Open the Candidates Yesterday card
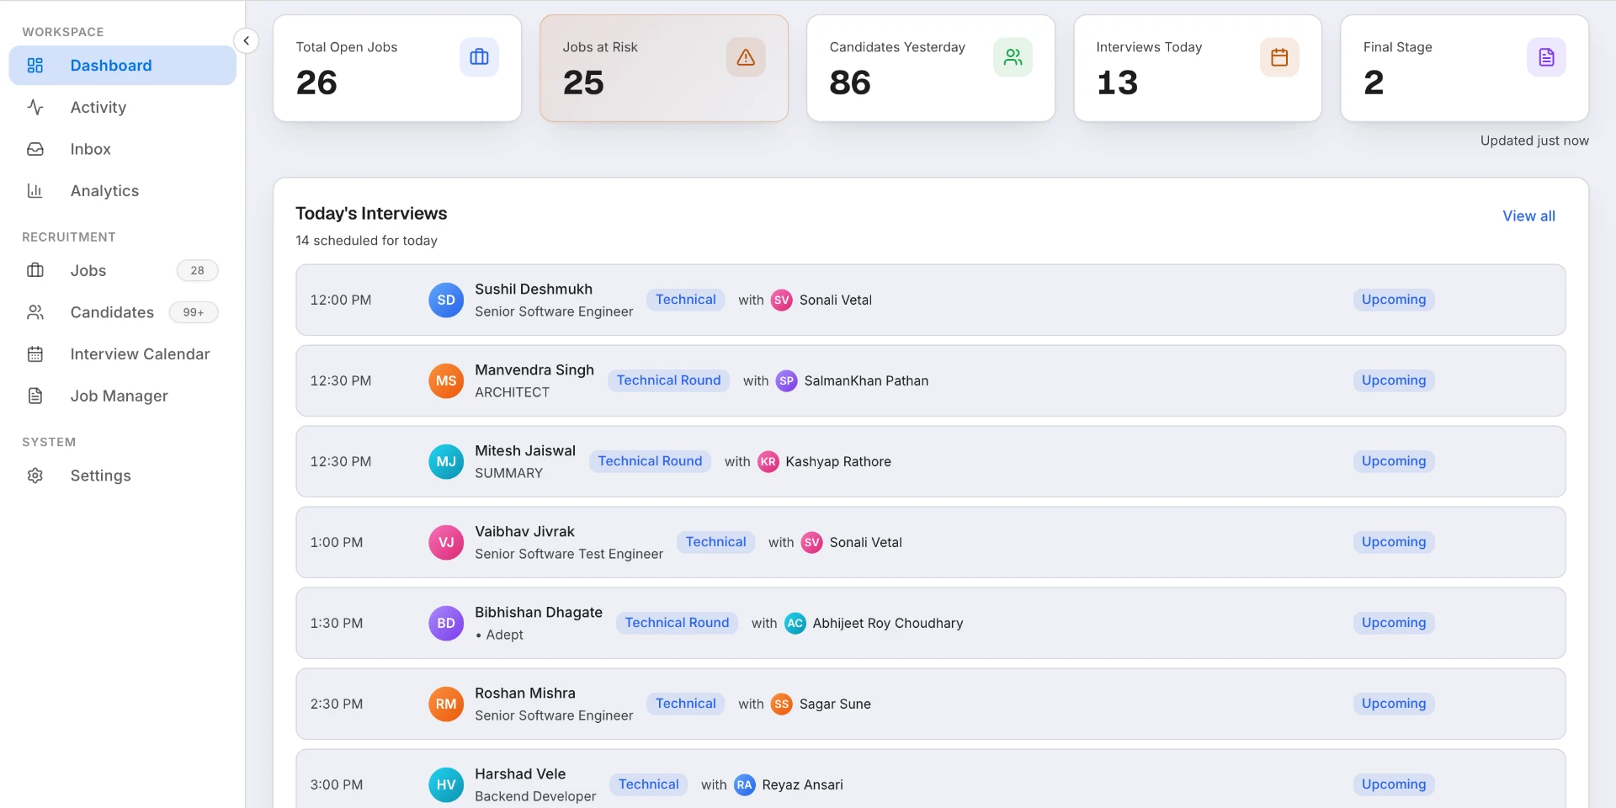 tap(931, 68)
